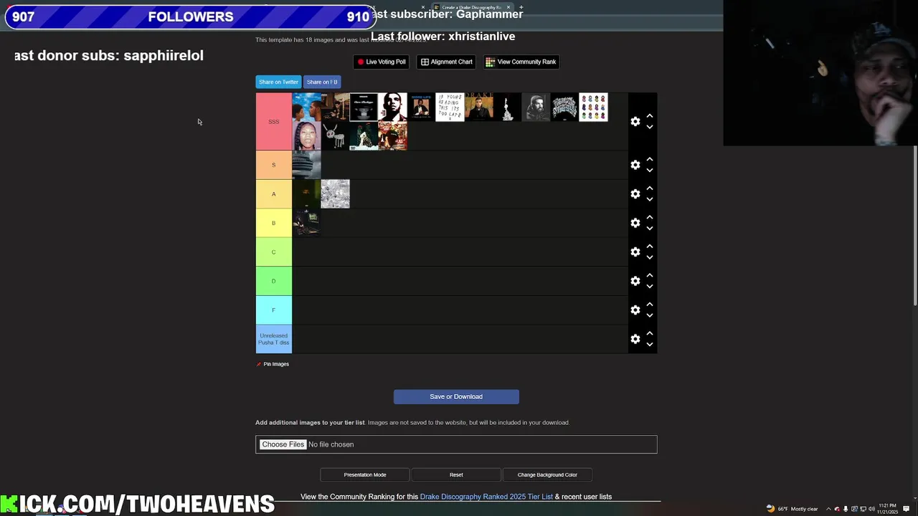Click Choose Files button

283,444
